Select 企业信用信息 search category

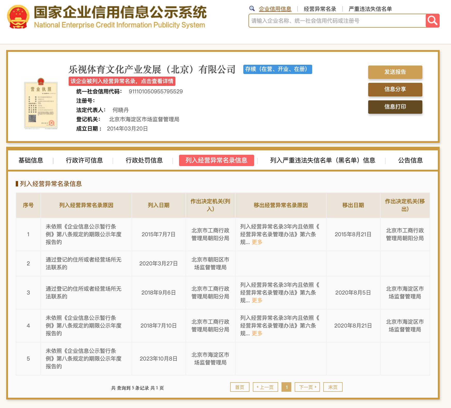[x=275, y=9]
